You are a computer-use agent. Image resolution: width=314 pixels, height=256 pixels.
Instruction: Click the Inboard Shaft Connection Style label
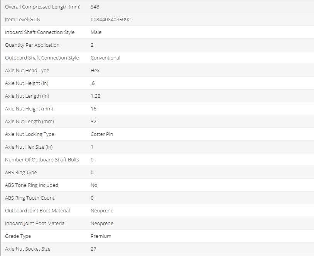click(40, 32)
